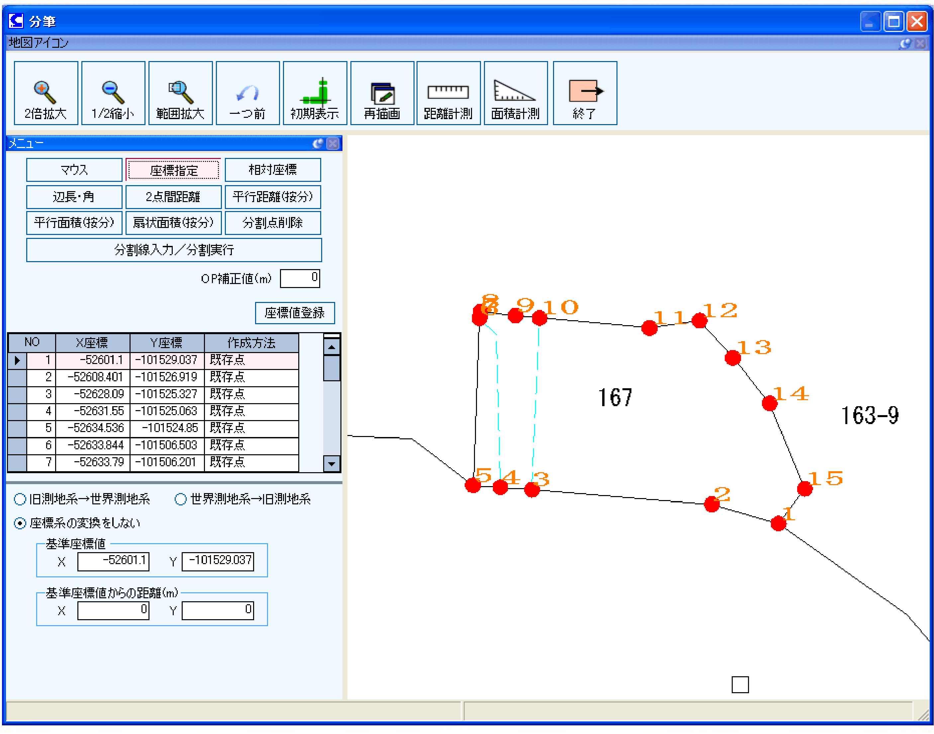Click 基準座標値からの距離 Y input field

(218, 610)
